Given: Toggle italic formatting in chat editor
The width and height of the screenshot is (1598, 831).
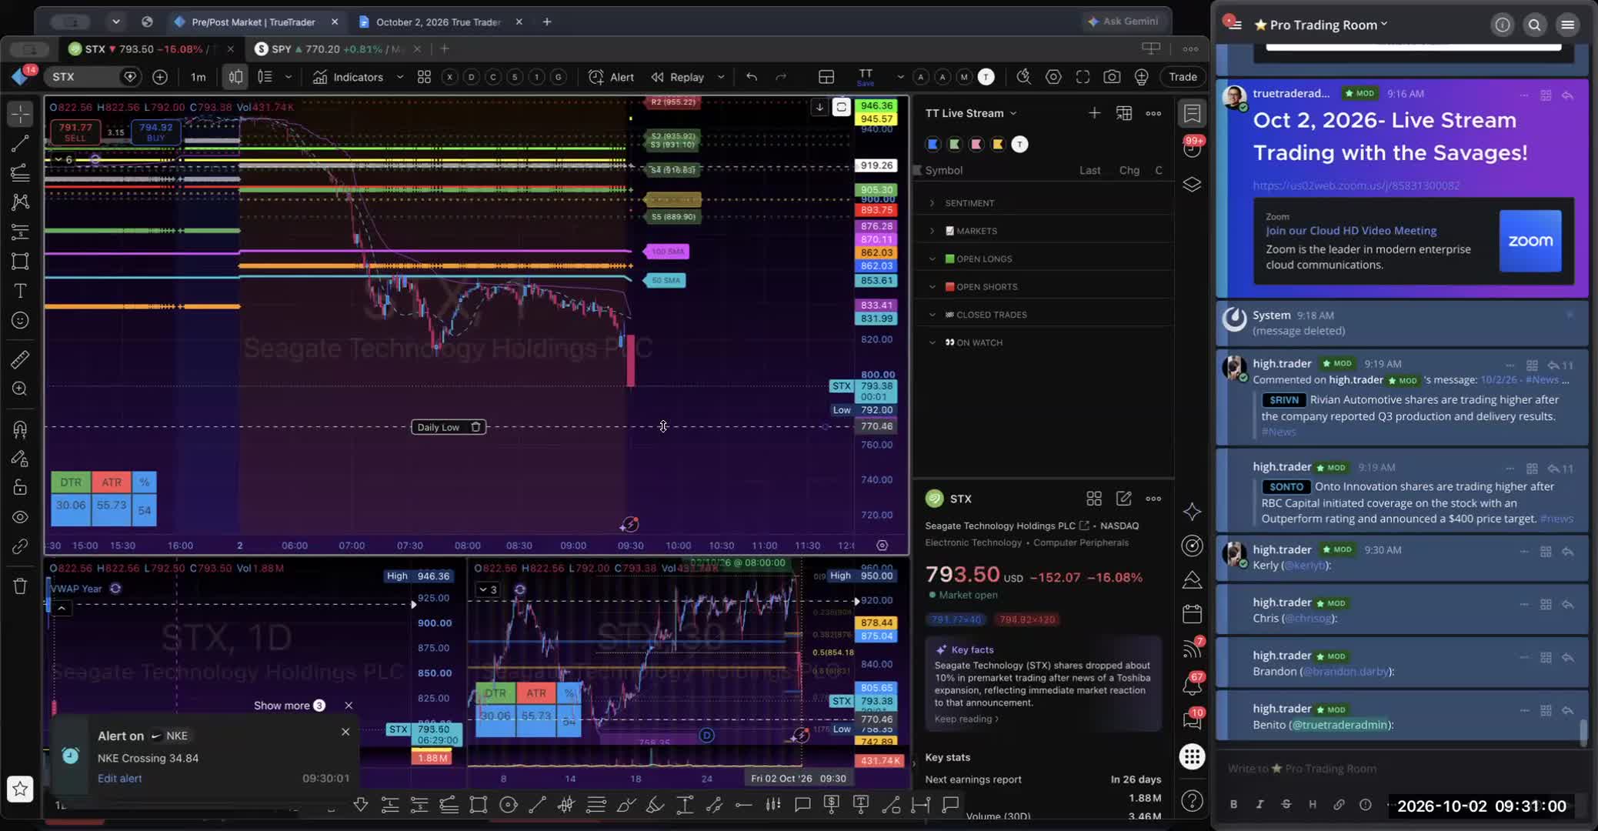Looking at the screenshot, I should pyautogui.click(x=1259, y=804).
